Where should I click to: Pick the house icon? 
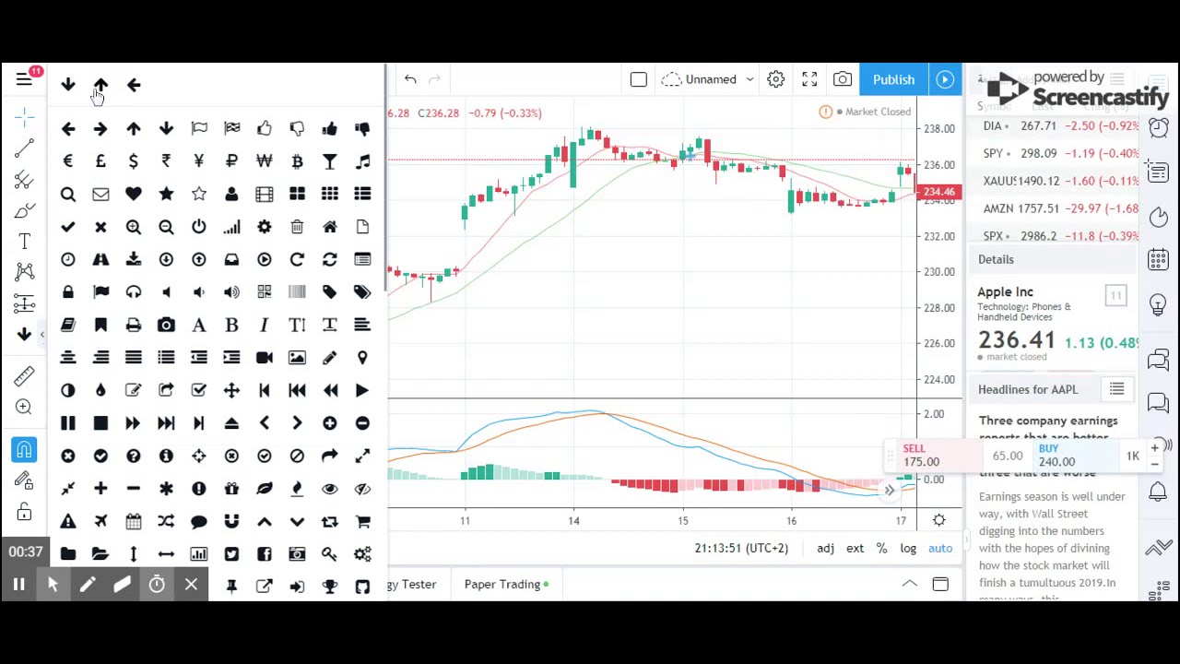pos(330,227)
